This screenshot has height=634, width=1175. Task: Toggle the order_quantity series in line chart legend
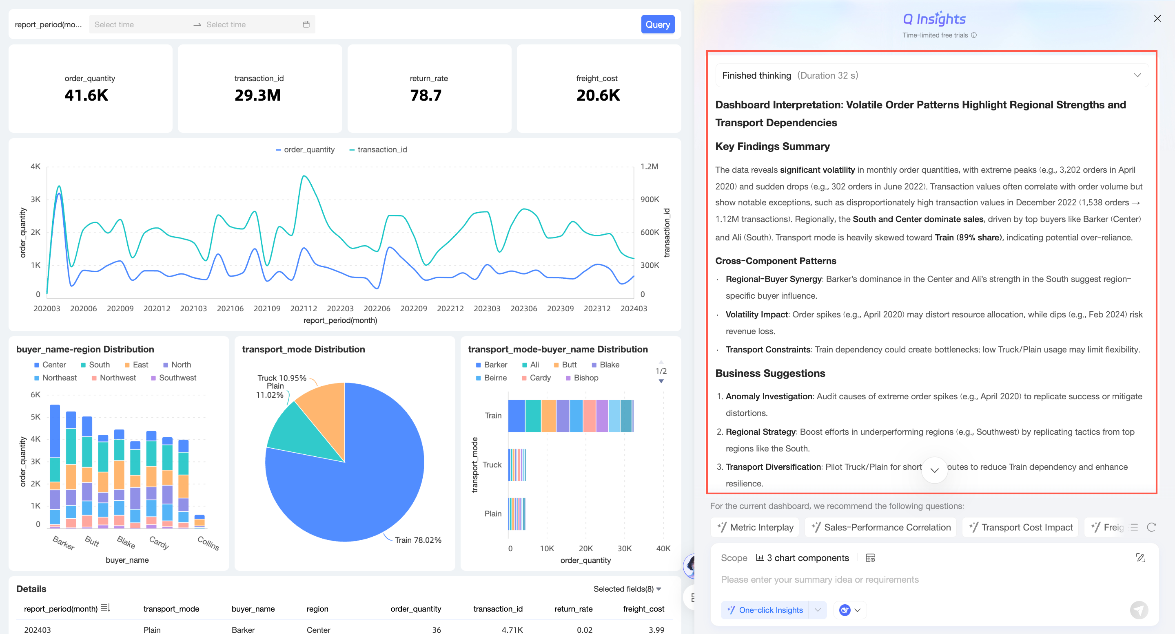pyautogui.click(x=305, y=150)
